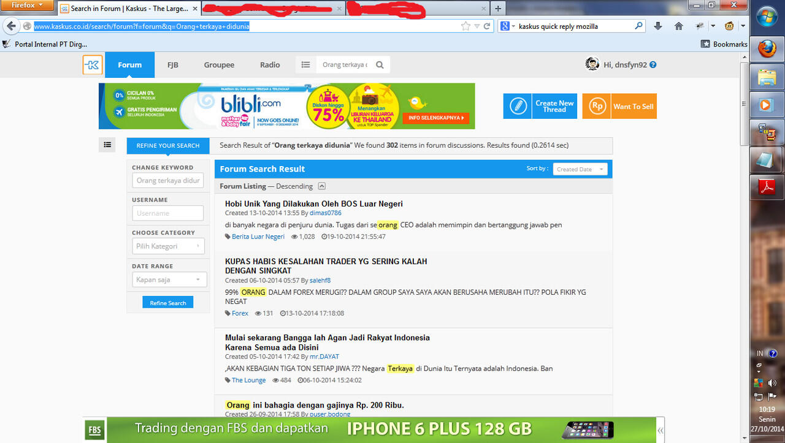The width and height of the screenshot is (785, 443).
Task: Switch to the Radio tab
Action: point(270,65)
